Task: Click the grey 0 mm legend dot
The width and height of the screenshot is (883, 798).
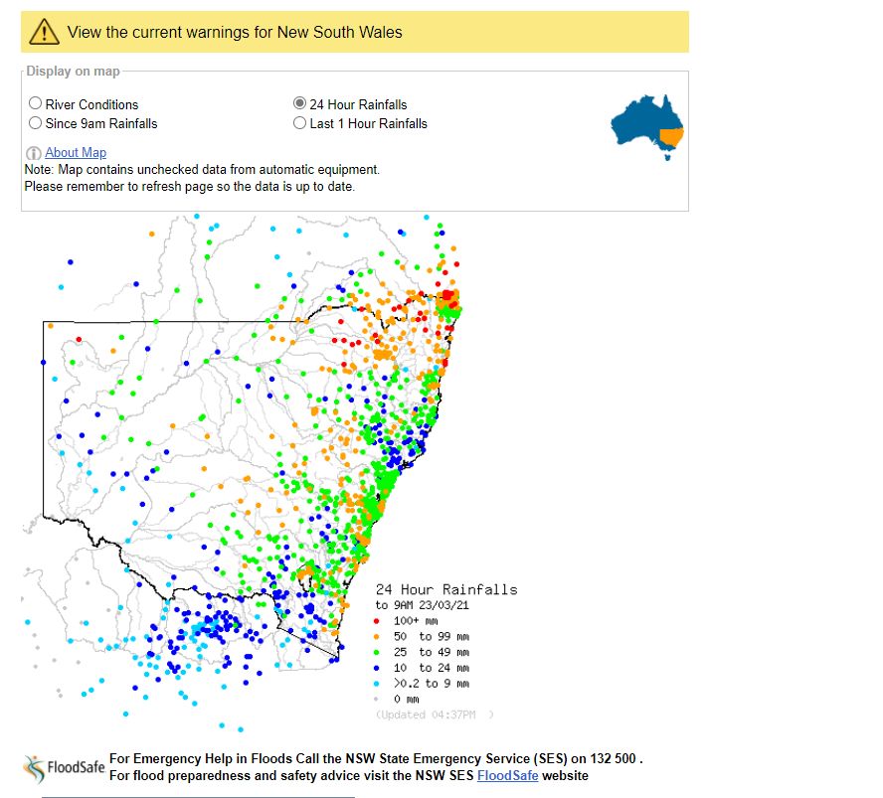Action: [x=377, y=700]
